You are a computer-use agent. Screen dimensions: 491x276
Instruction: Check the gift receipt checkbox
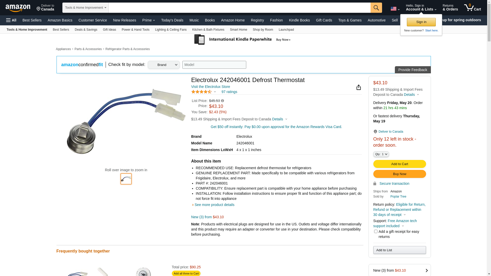376,232
